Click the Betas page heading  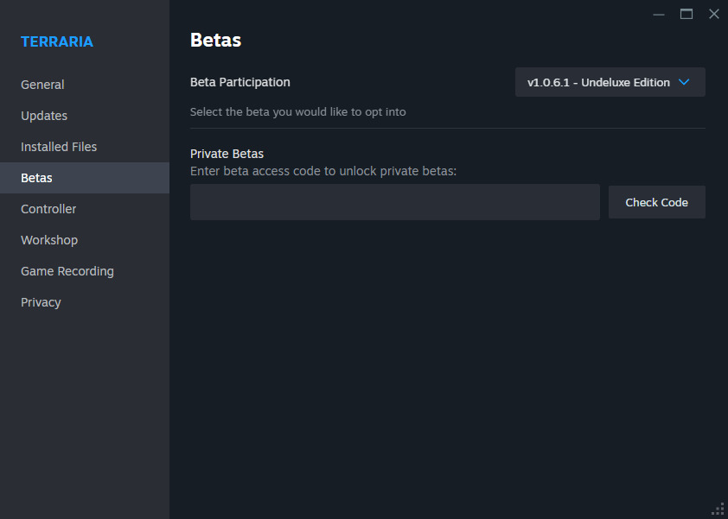pyautogui.click(x=215, y=40)
